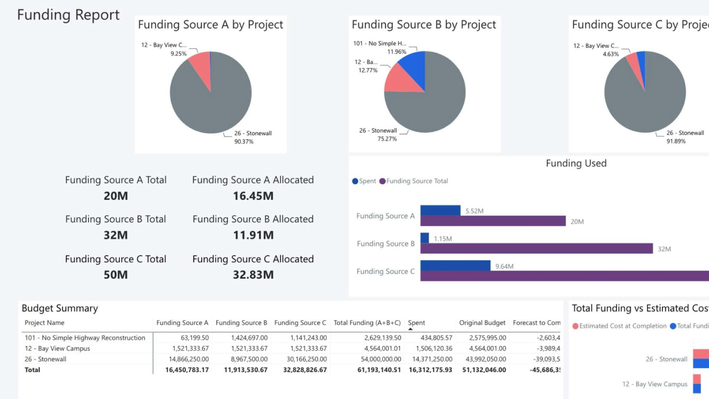This screenshot has width=709, height=399.
Task: Click the blue 9.64M Spent bar for Source C
Action: pos(455,265)
